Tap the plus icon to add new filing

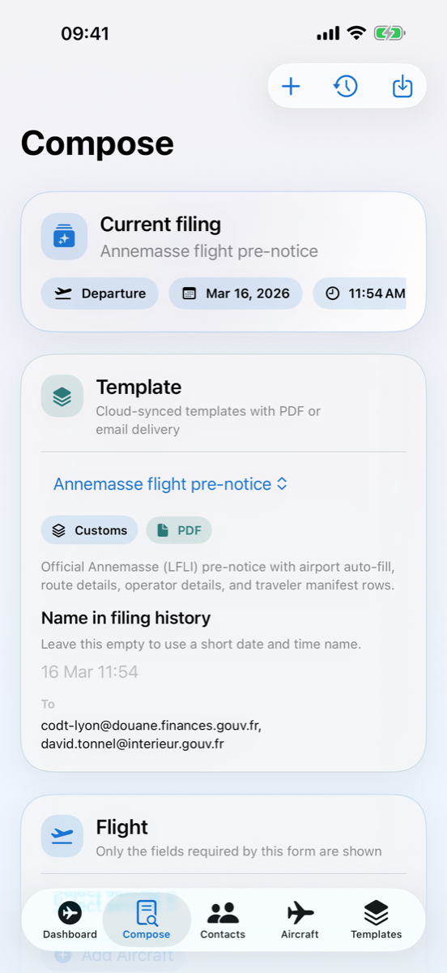pos(291,86)
